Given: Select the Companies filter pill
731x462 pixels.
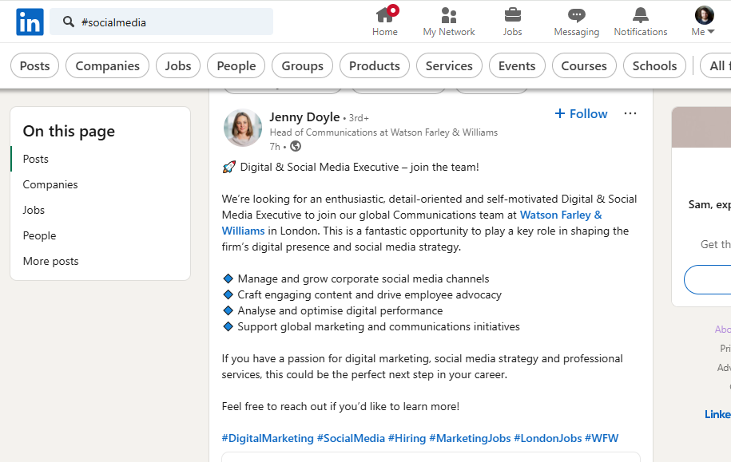Looking at the screenshot, I should point(107,65).
